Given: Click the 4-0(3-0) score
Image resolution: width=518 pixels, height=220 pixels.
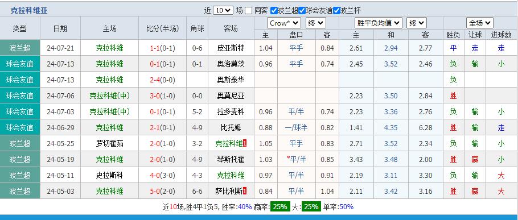Looking at the screenshot, I should click(162, 175).
